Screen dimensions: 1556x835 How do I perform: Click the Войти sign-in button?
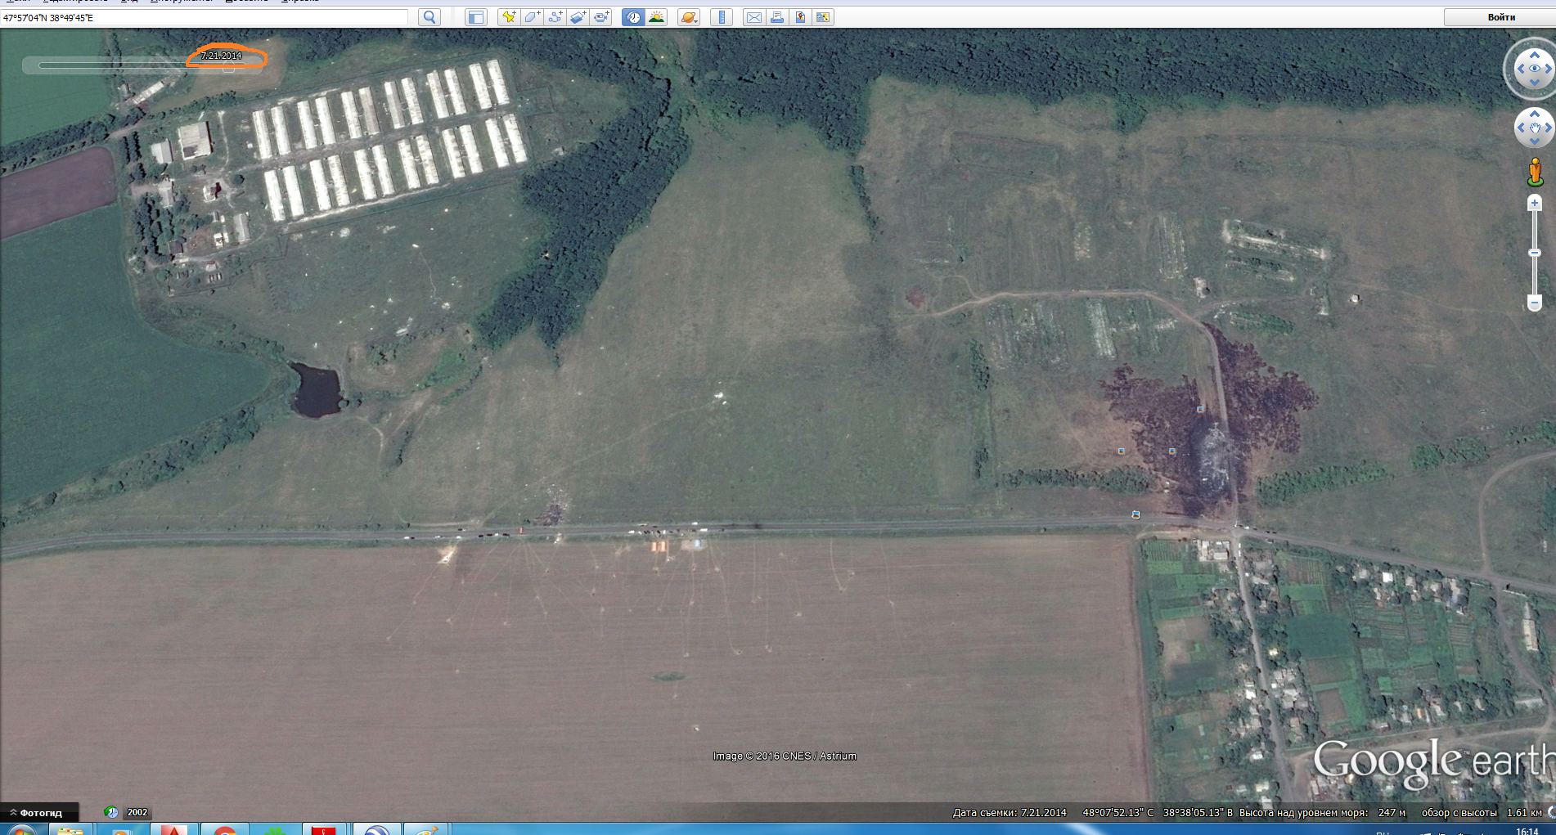[1500, 17]
